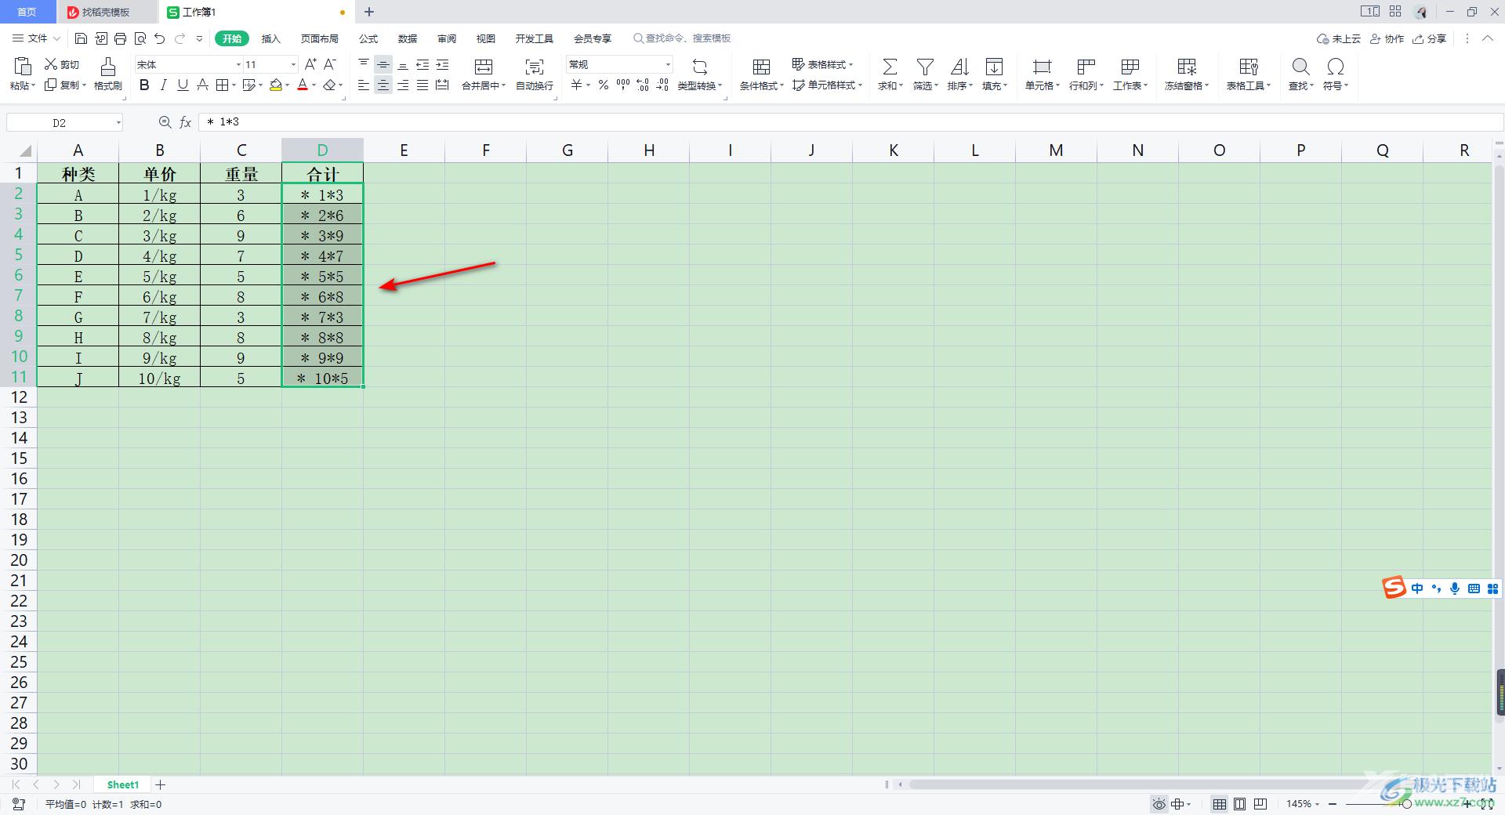Image resolution: width=1505 pixels, height=815 pixels.
Task: Click the formula bar input showing * 1*3
Action: [x=850, y=122]
